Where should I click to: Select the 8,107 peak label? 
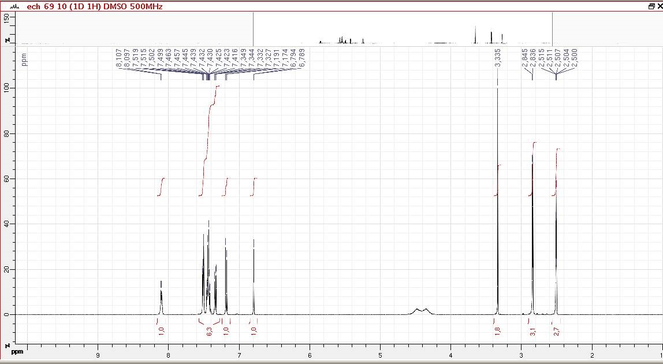coord(119,58)
